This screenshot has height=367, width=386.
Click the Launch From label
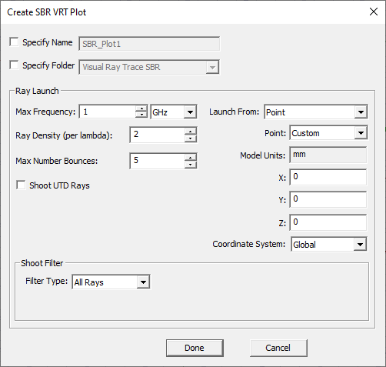234,112
